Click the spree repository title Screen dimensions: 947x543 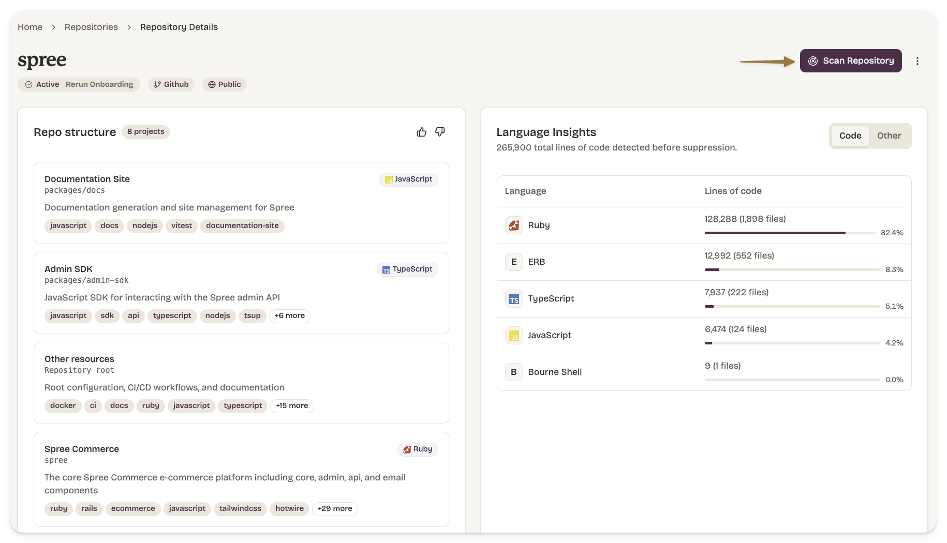(42, 61)
